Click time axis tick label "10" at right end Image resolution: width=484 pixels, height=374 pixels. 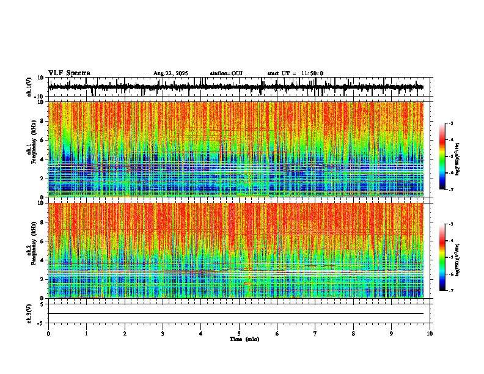430,334
